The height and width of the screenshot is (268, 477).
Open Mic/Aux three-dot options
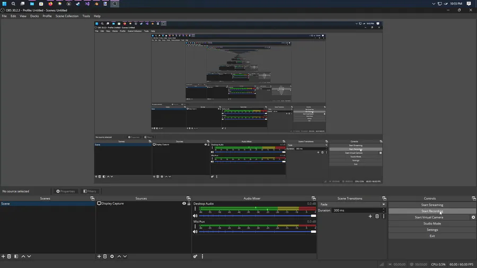coord(195,226)
